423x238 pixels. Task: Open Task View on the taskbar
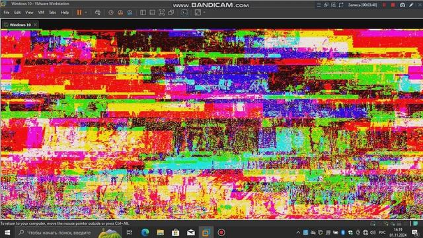(x=130, y=232)
